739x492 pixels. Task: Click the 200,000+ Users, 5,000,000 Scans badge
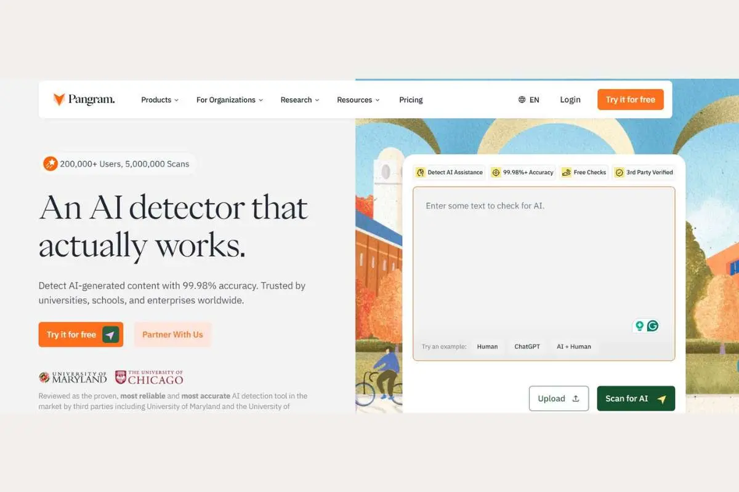[117, 164]
